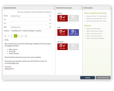This screenshot has width=114, height=91.
Task: Click the Subject input field
Action: coord(31,31)
